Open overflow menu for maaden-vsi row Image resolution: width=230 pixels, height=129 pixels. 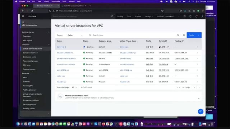(x=197, y=82)
